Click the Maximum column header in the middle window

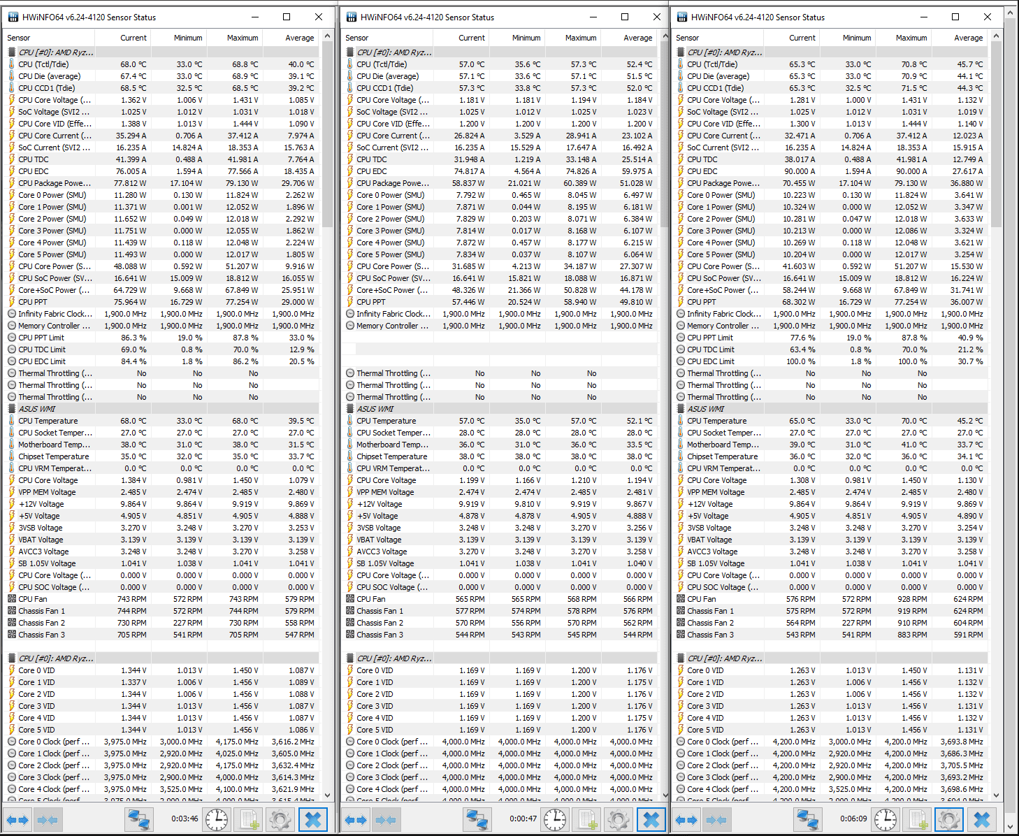tap(572, 38)
